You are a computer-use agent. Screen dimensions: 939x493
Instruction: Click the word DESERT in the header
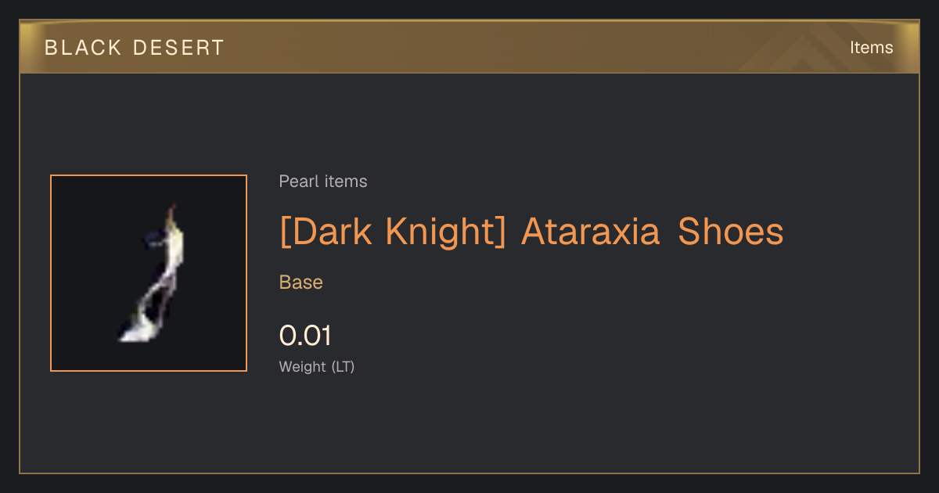[178, 48]
